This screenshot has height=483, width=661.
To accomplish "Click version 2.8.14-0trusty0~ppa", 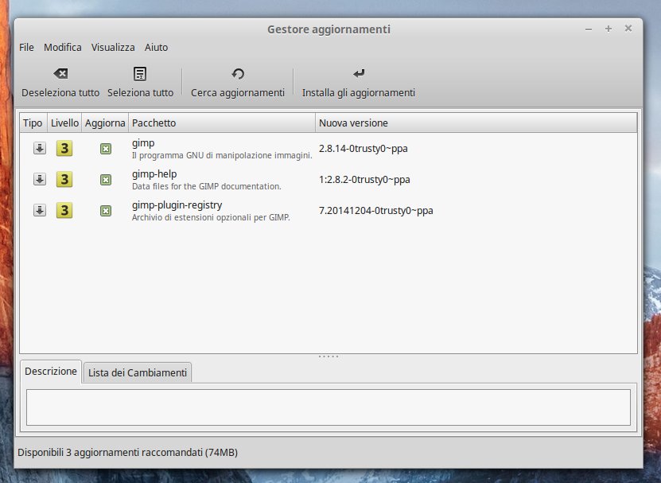I will (364, 149).
